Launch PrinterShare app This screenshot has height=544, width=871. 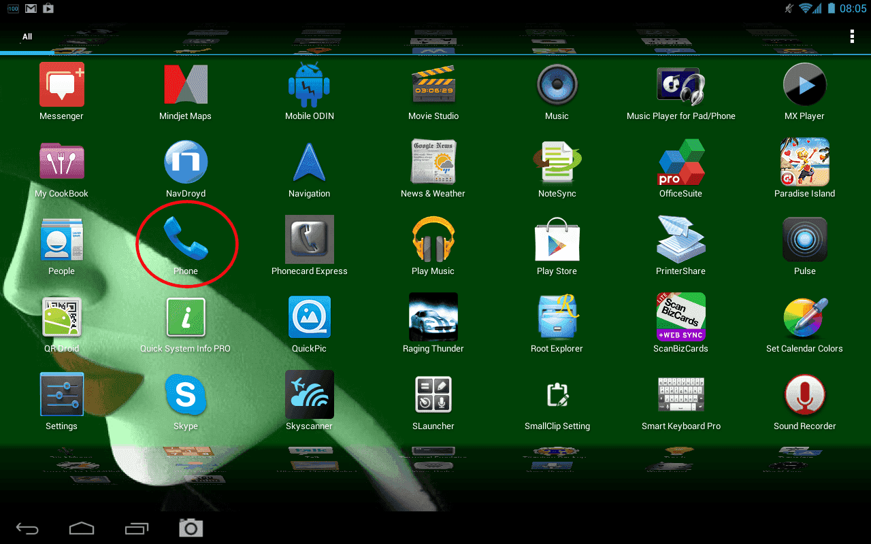coord(680,239)
